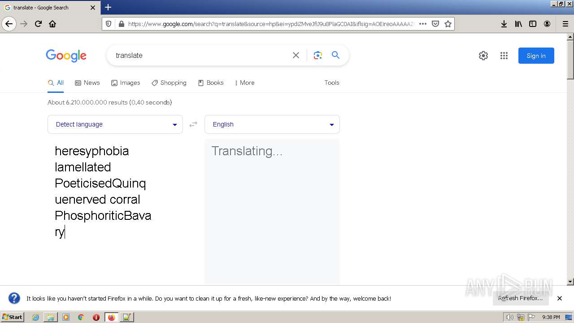
Task: Open Opera from the taskbar
Action: click(96, 317)
